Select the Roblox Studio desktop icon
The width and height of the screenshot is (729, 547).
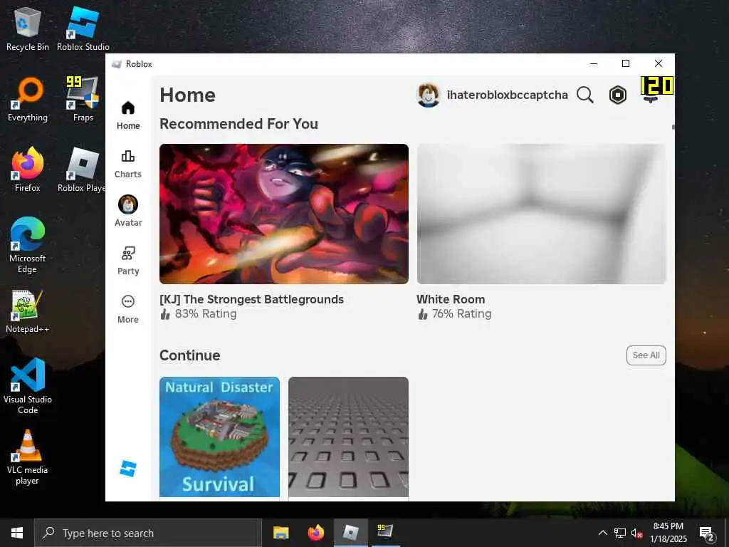(x=83, y=28)
